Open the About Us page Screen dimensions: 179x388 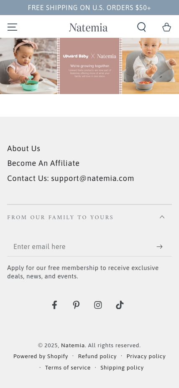(24, 149)
